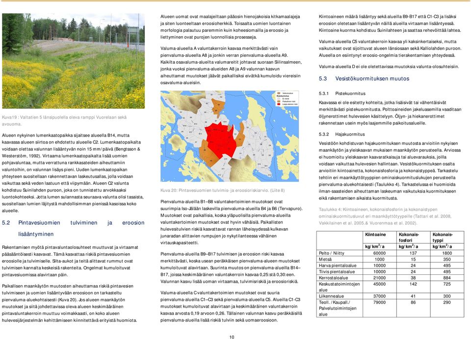The image size is (471, 339).
Task: Click paragraph starting 'Kaavassa ei ole esitetty kohteita'
Action: click(390, 113)
